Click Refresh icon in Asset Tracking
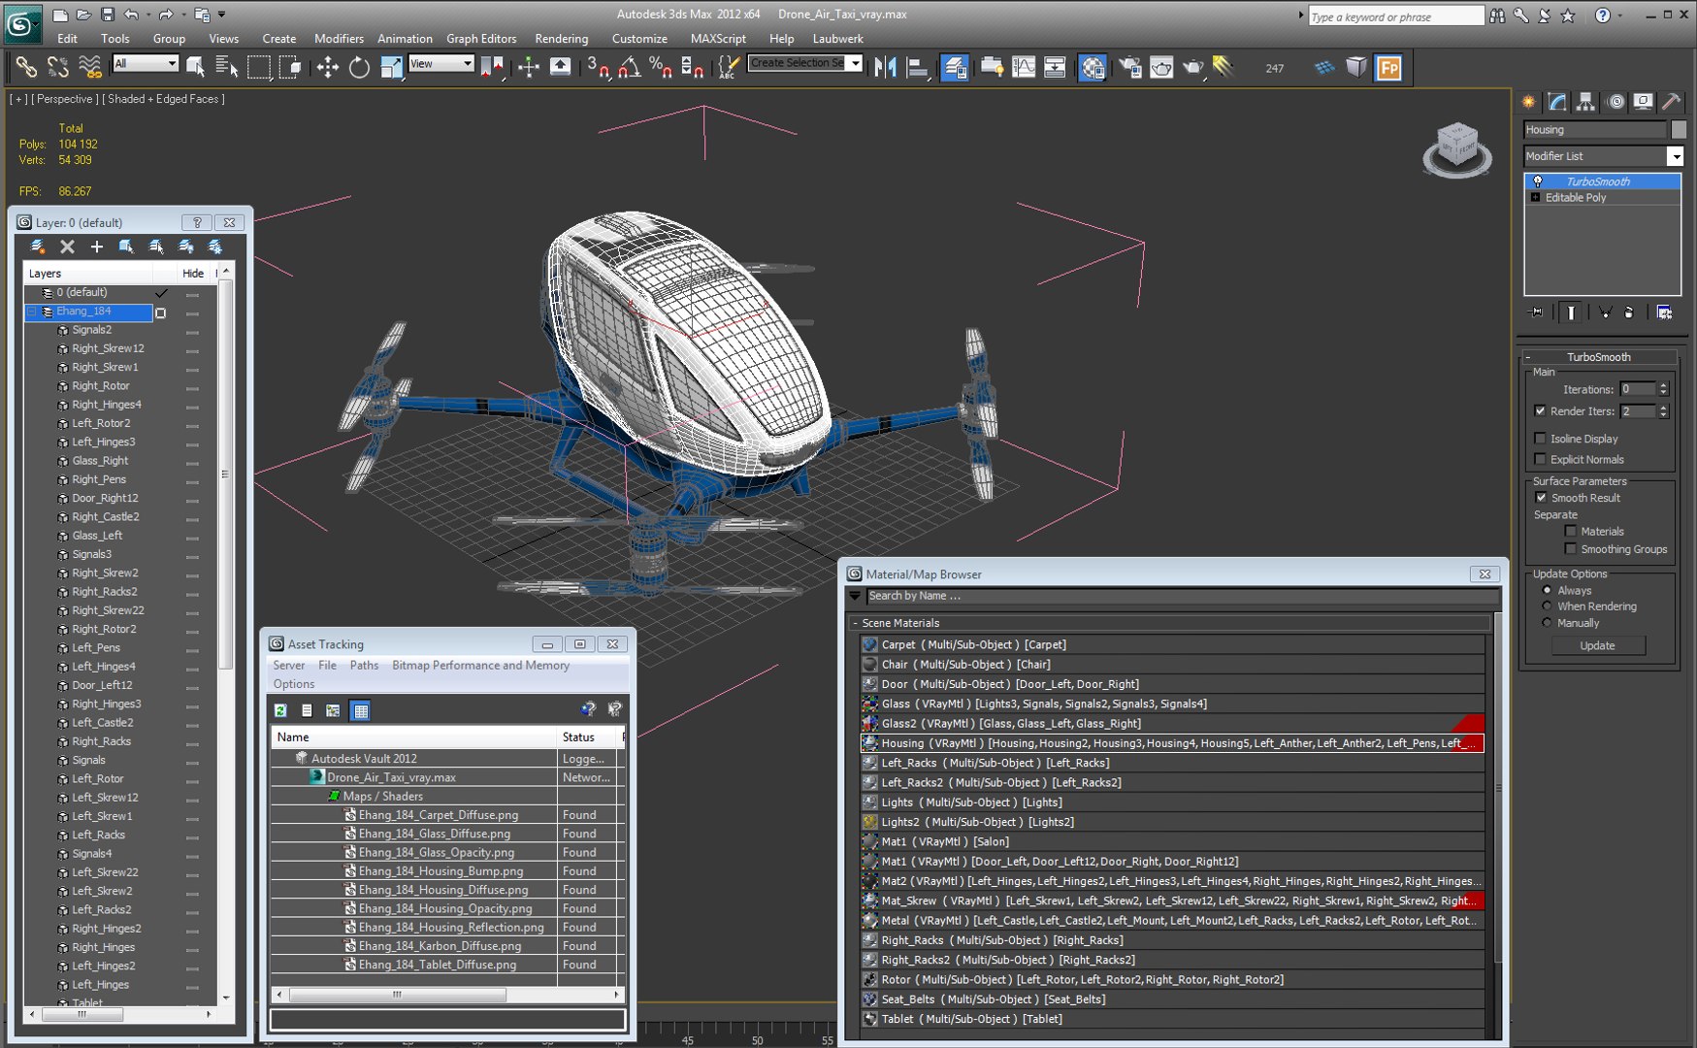This screenshot has height=1048, width=1697. (280, 710)
